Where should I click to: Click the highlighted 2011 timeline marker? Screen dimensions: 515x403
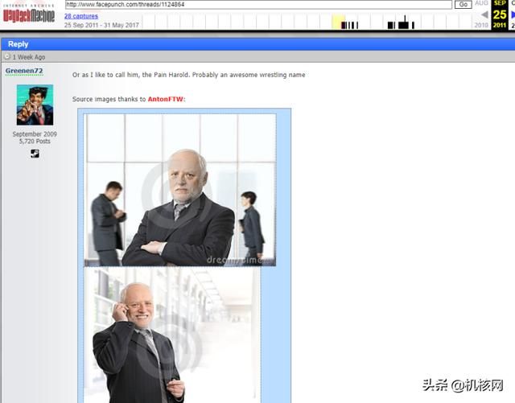point(338,22)
